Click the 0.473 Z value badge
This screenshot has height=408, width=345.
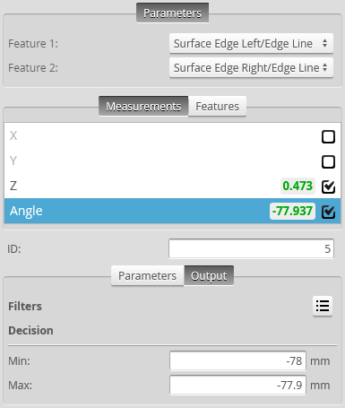pos(298,186)
